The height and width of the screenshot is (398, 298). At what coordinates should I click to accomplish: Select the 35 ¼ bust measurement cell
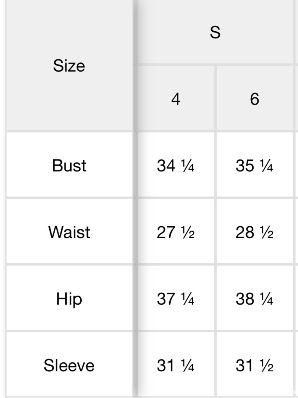click(x=255, y=165)
